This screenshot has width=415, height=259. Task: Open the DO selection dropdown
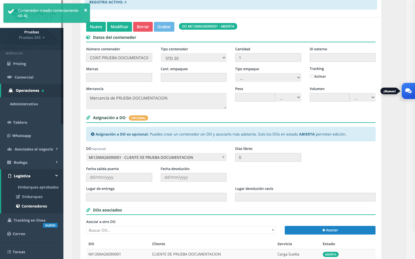156,157
